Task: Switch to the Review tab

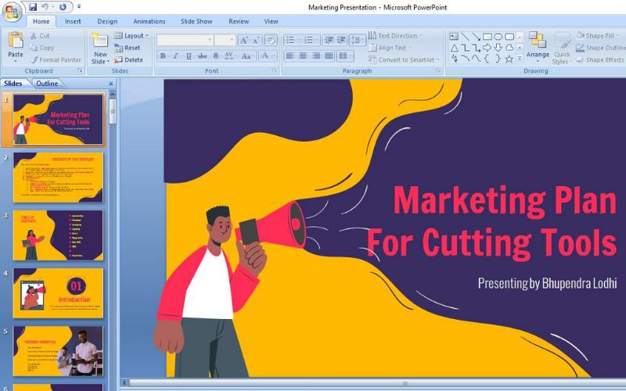Action: click(239, 22)
